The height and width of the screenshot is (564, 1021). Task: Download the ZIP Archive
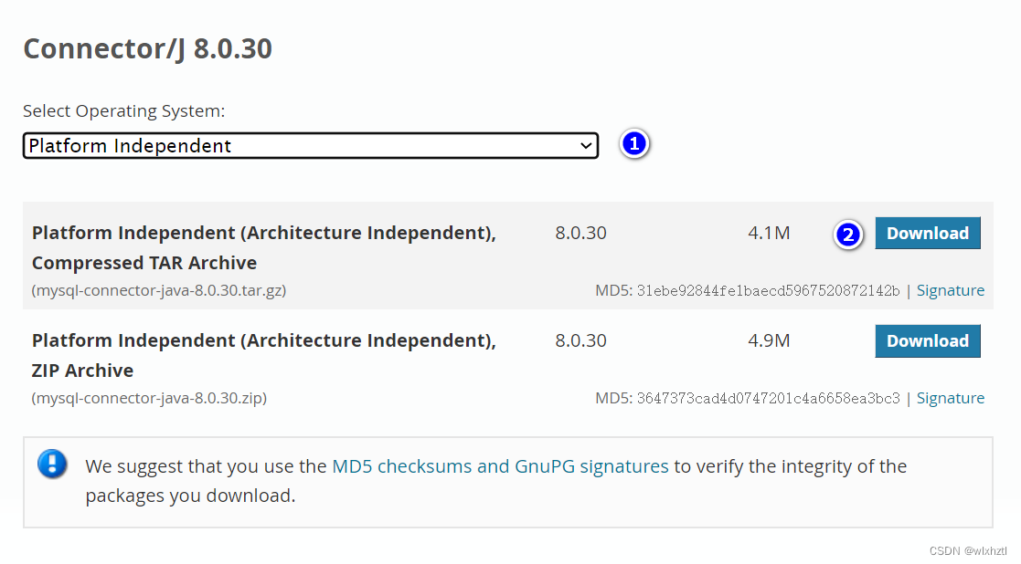point(927,341)
